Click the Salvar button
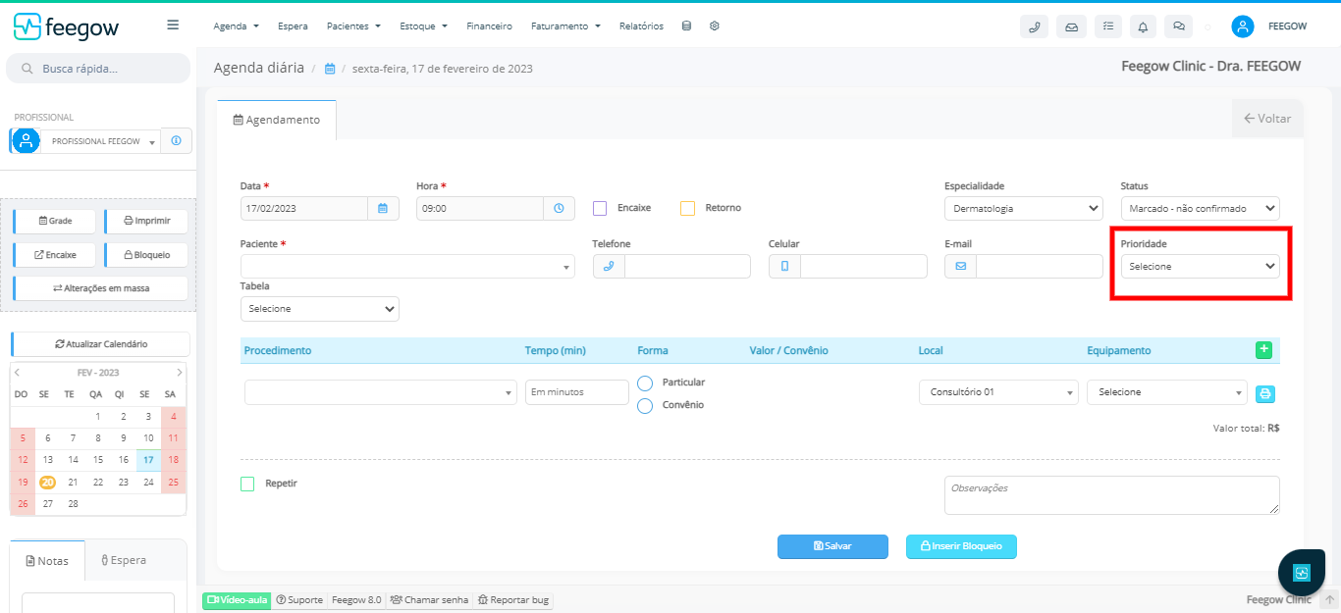This screenshot has height=613, width=1341. 832,546
